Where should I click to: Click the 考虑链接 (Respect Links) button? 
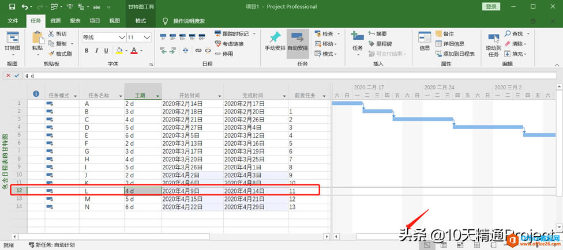click(228, 44)
